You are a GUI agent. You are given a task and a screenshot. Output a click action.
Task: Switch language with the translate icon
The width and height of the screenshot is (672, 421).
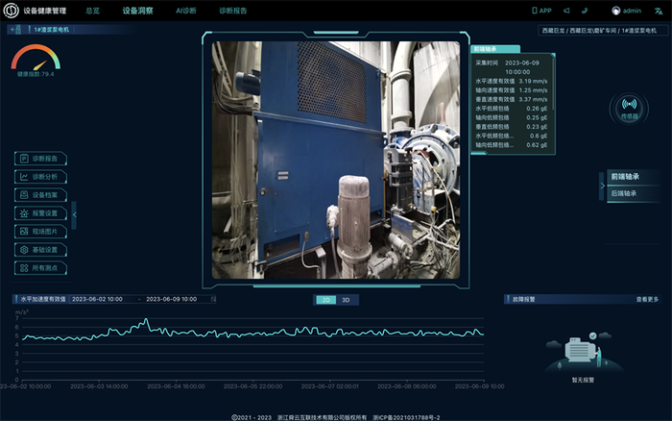(x=659, y=12)
